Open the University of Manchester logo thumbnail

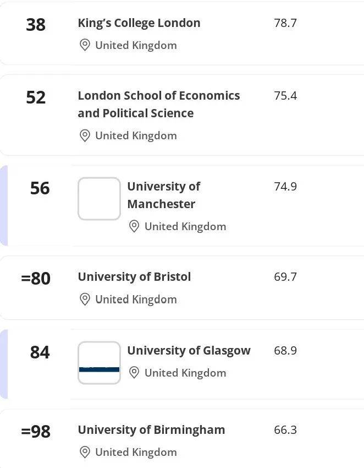(x=99, y=199)
